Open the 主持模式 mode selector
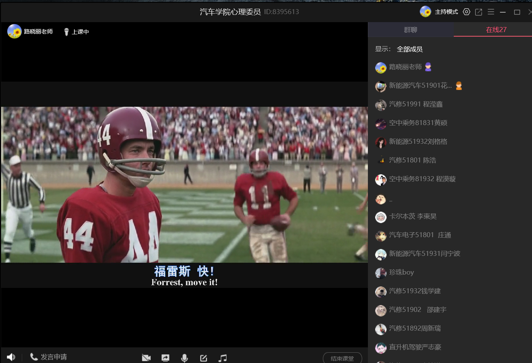Viewport: 532px width, 363px height. 446,12
